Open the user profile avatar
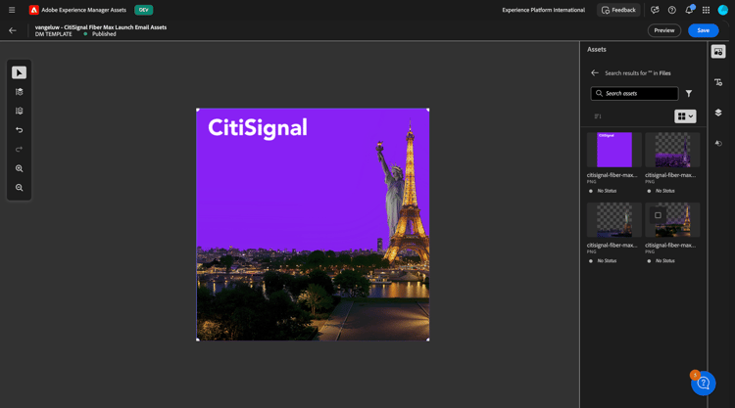Image resolution: width=735 pixels, height=408 pixels. pyautogui.click(x=723, y=10)
